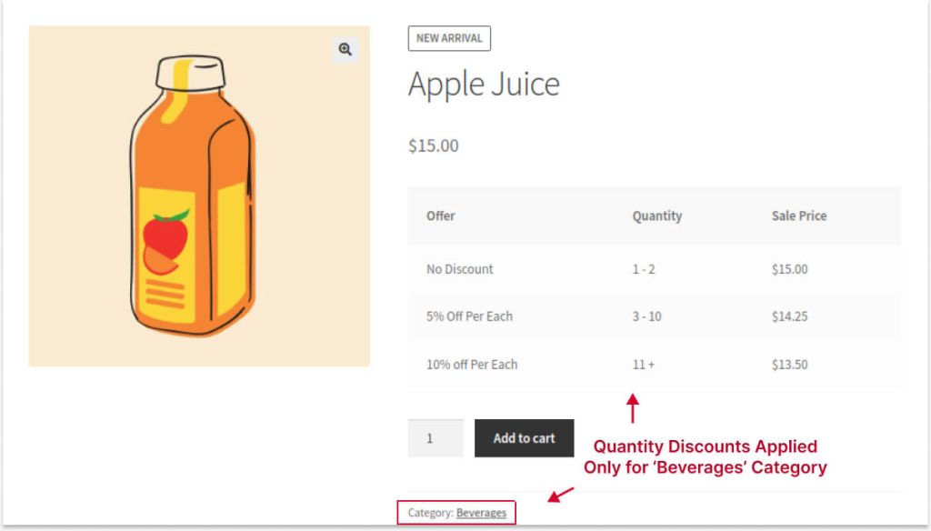The width and height of the screenshot is (931, 531).
Task: Click the Offer column header
Action: [x=441, y=215]
